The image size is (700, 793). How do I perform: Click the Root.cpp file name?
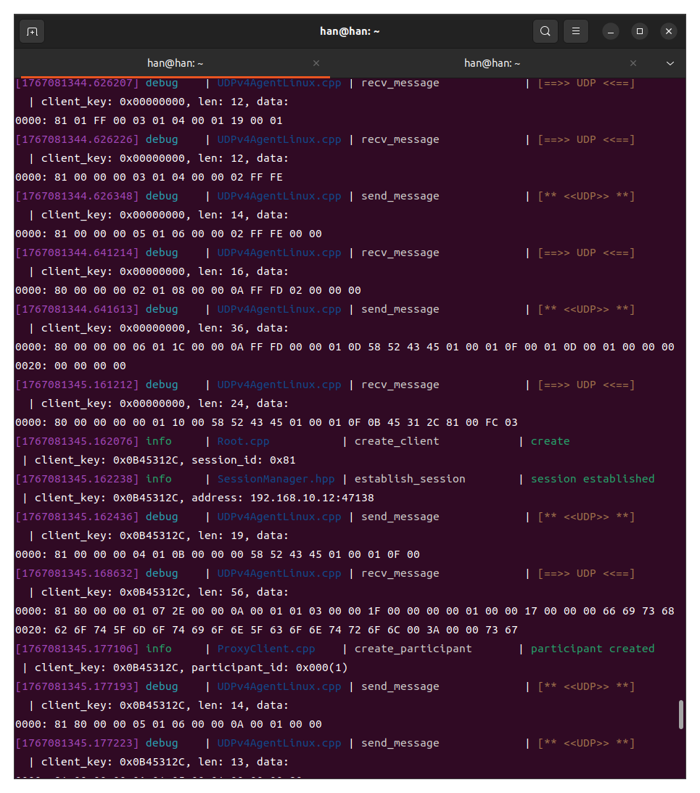tap(243, 442)
